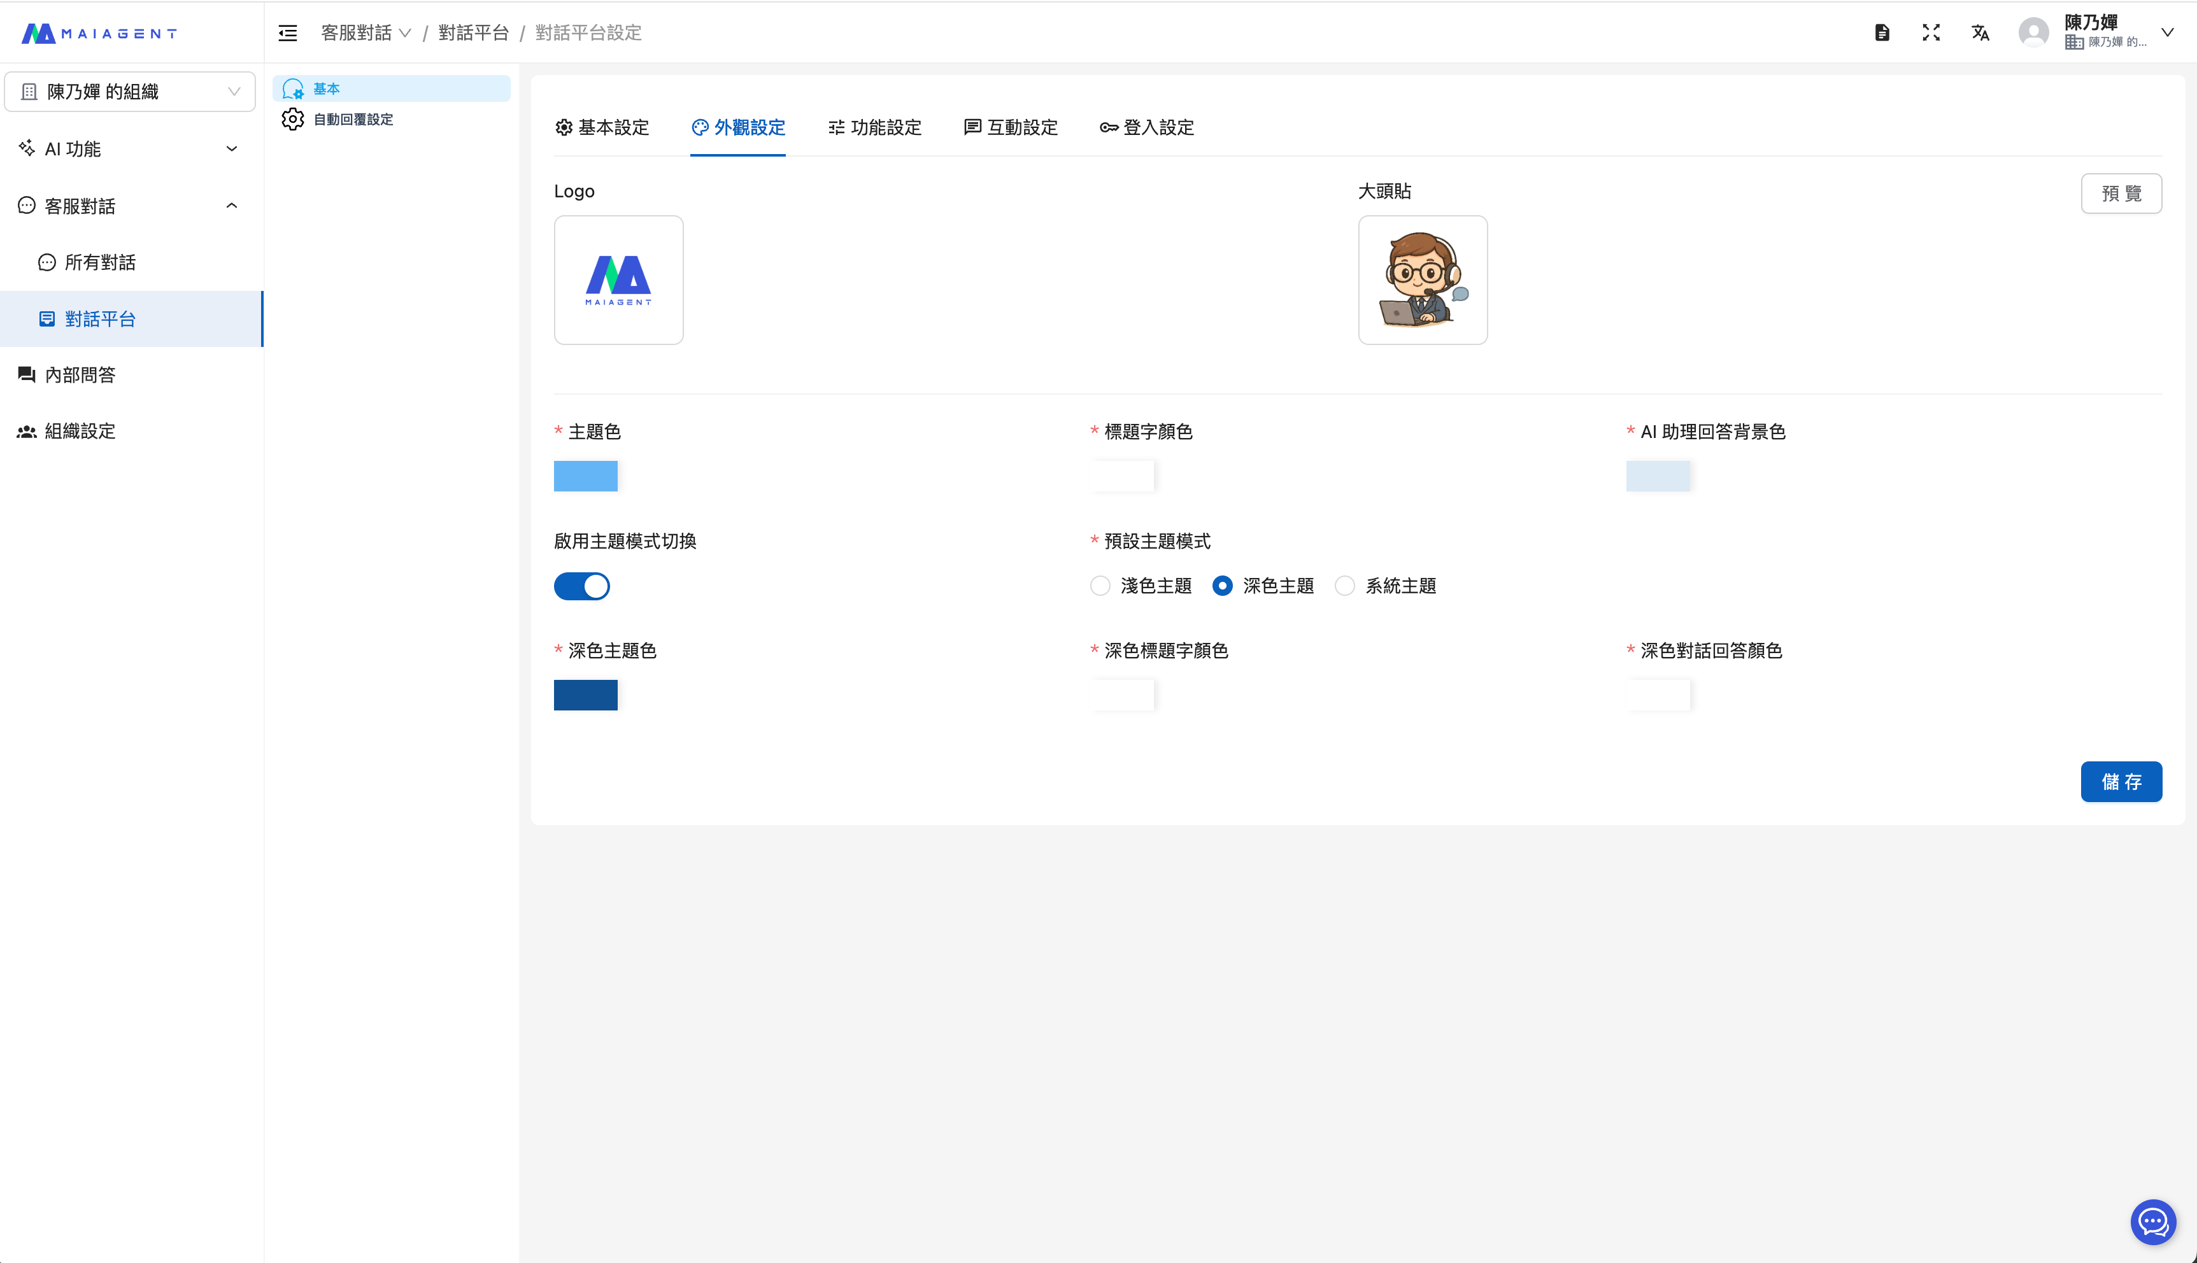
Task: Expand the AI 功能 sidebar section
Action: (130, 149)
